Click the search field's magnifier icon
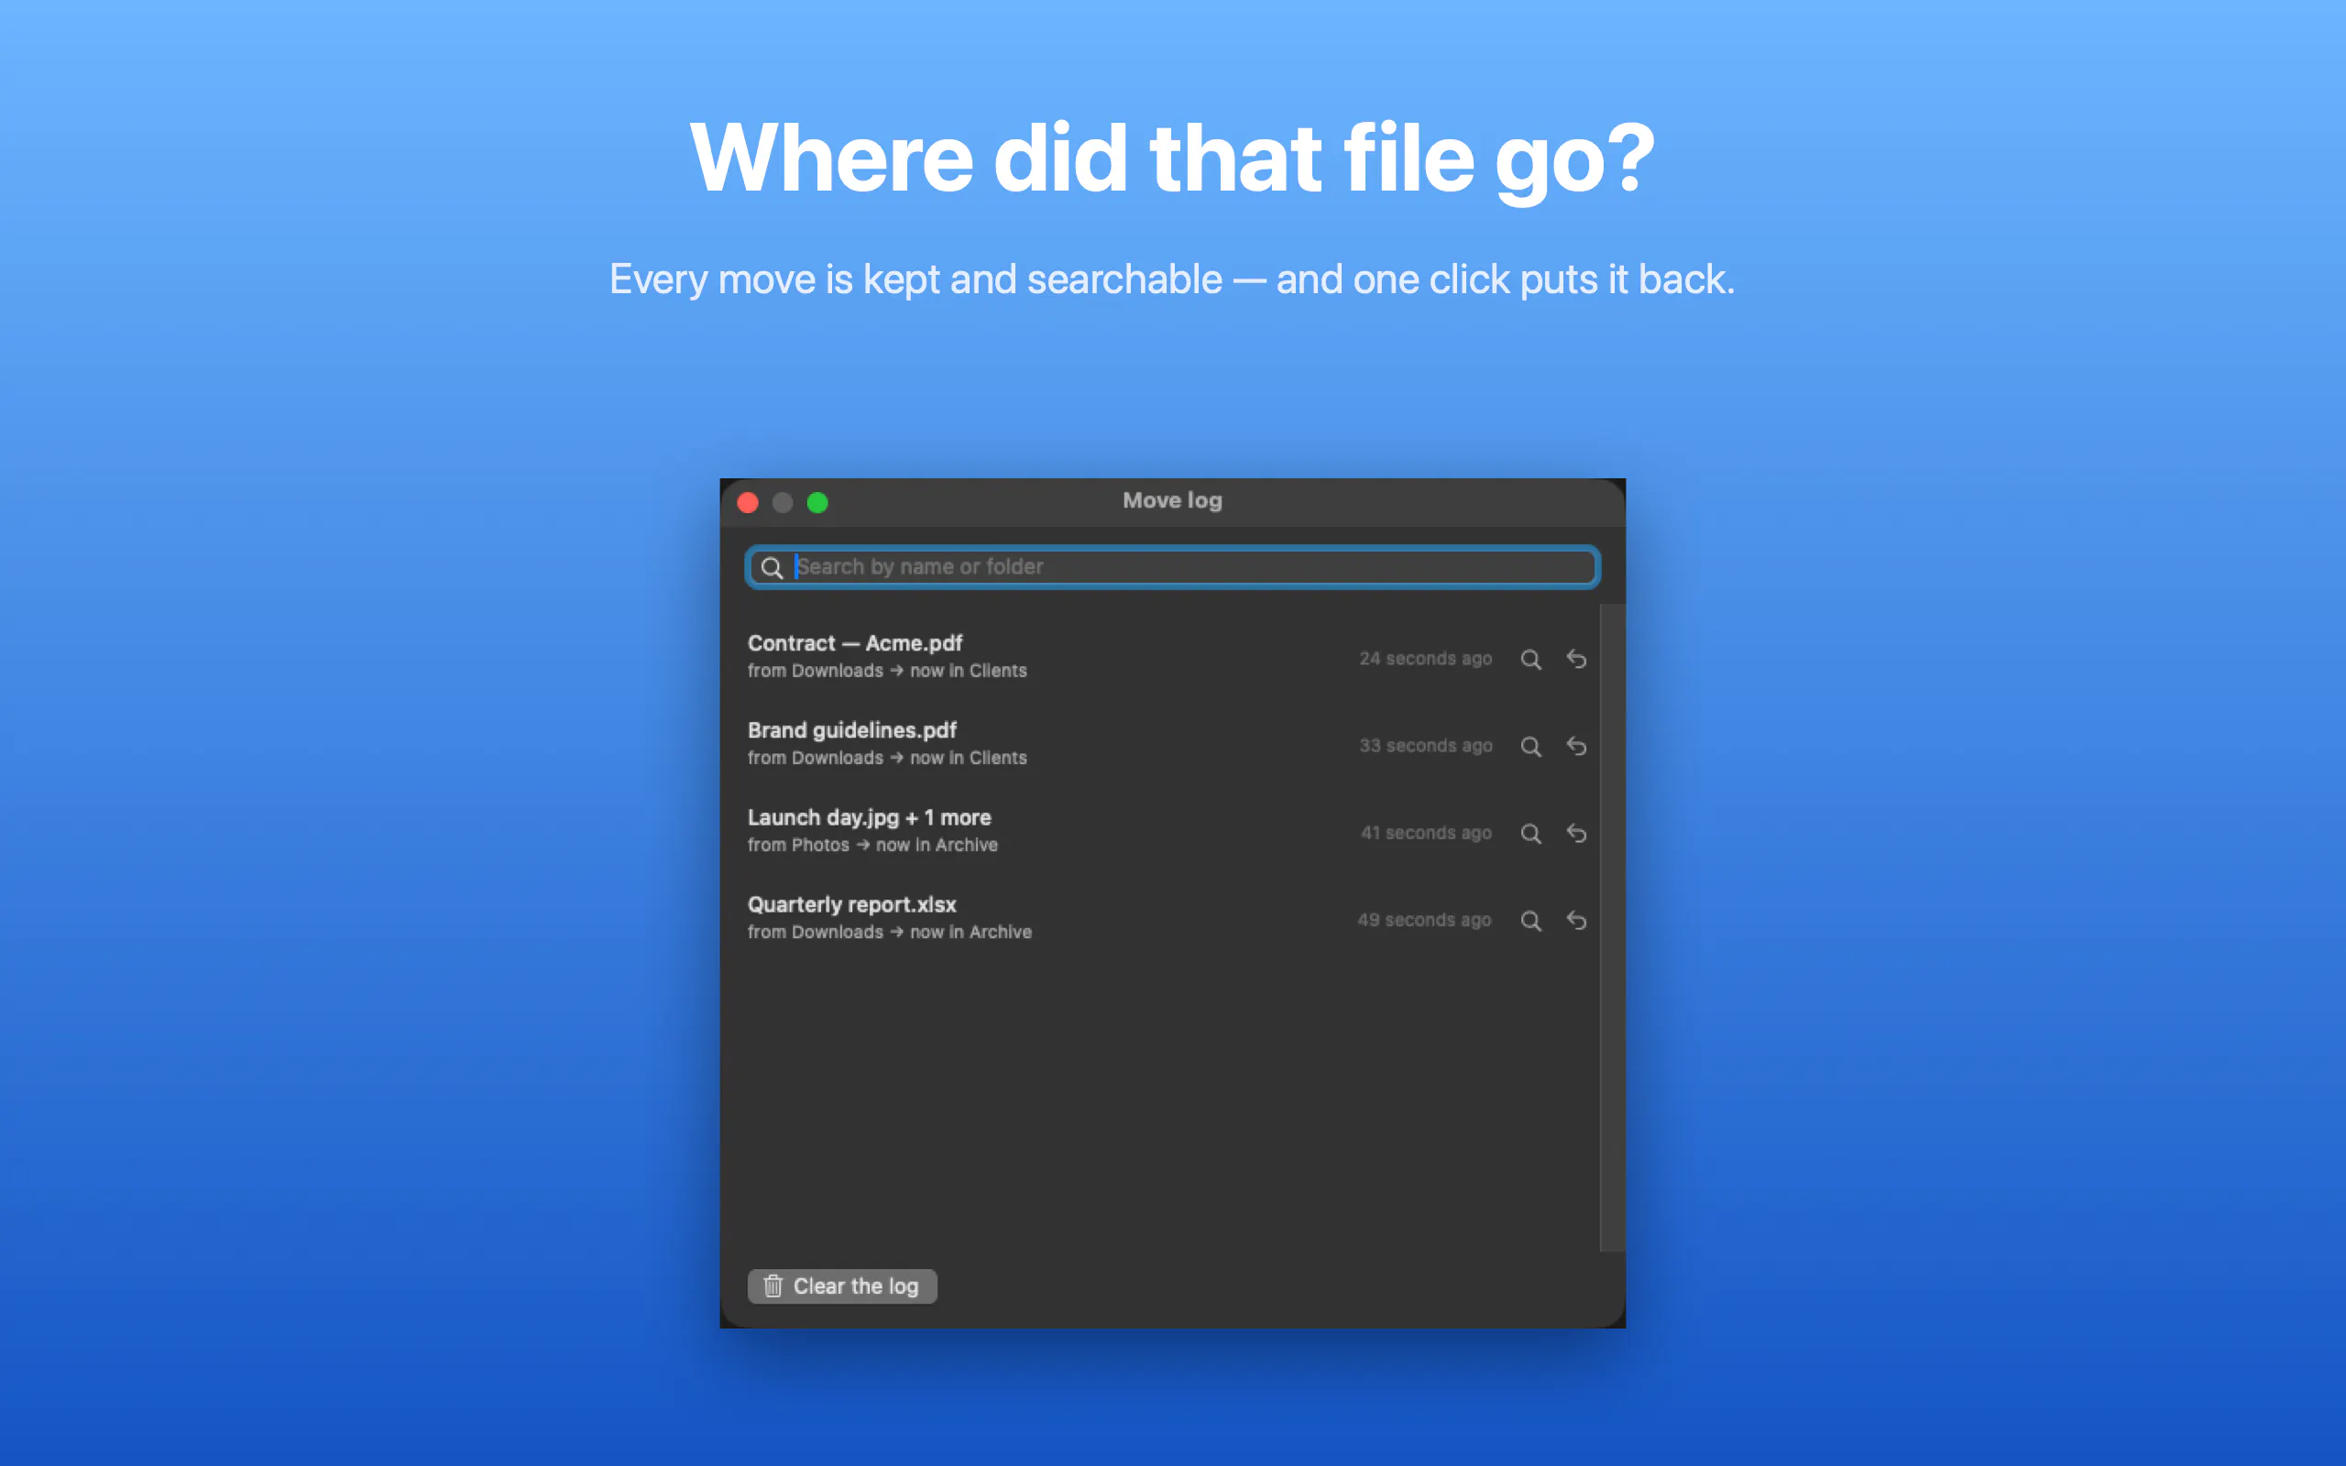 [x=772, y=568]
